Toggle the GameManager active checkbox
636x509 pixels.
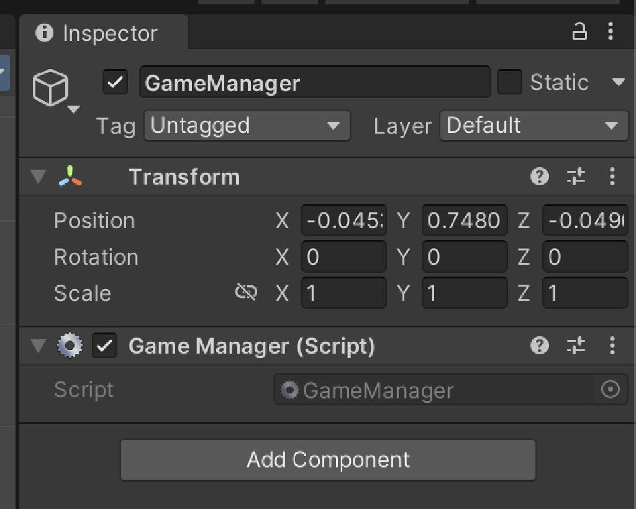(114, 82)
